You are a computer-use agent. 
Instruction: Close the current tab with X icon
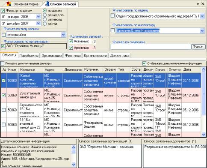(203, 4)
